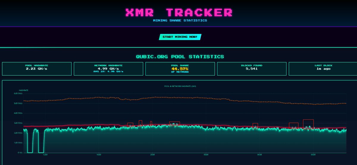Click the Blocks Found 5,541 card
The image size is (357, 165).
point(252,69)
